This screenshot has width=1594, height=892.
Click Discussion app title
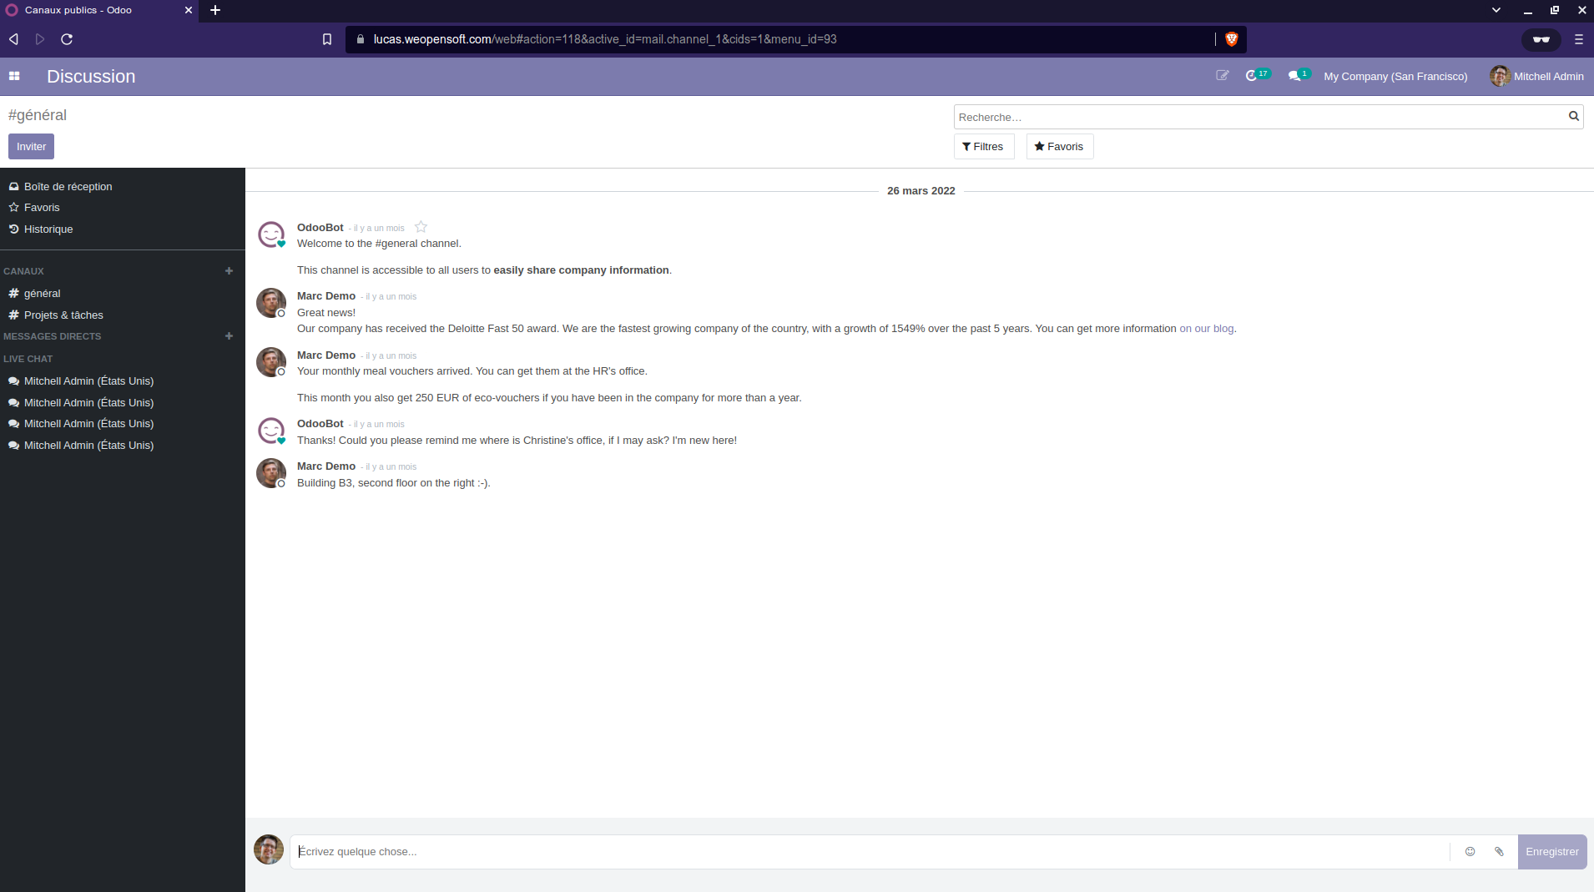(x=91, y=76)
